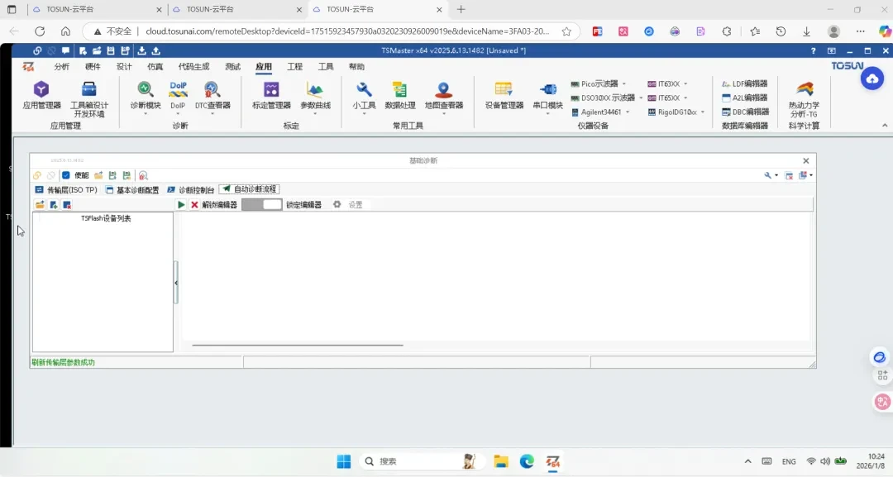Open the 应用管理器 application manager

coord(42,98)
